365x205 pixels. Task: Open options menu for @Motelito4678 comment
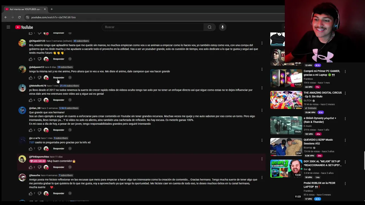pyautogui.click(x=262, y=88)
